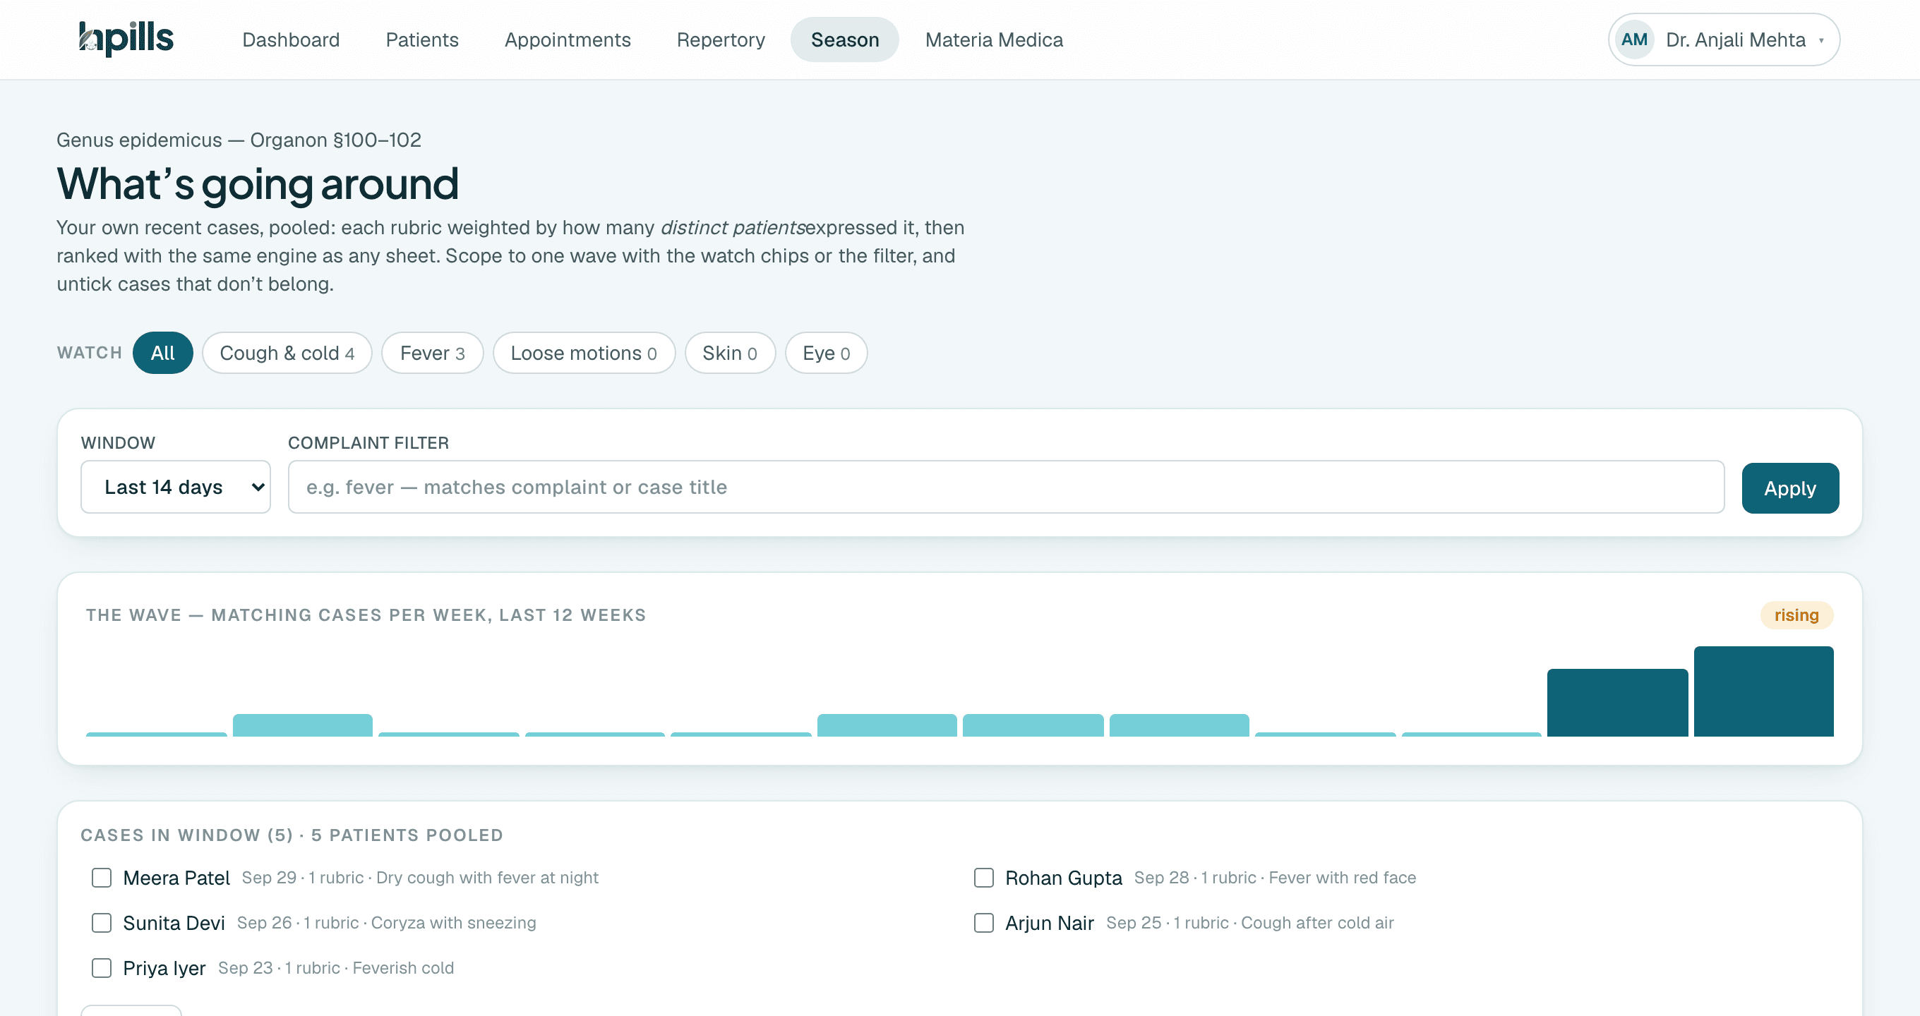Click the tallest, rightmost wave chart bar

pos(1763,691)
